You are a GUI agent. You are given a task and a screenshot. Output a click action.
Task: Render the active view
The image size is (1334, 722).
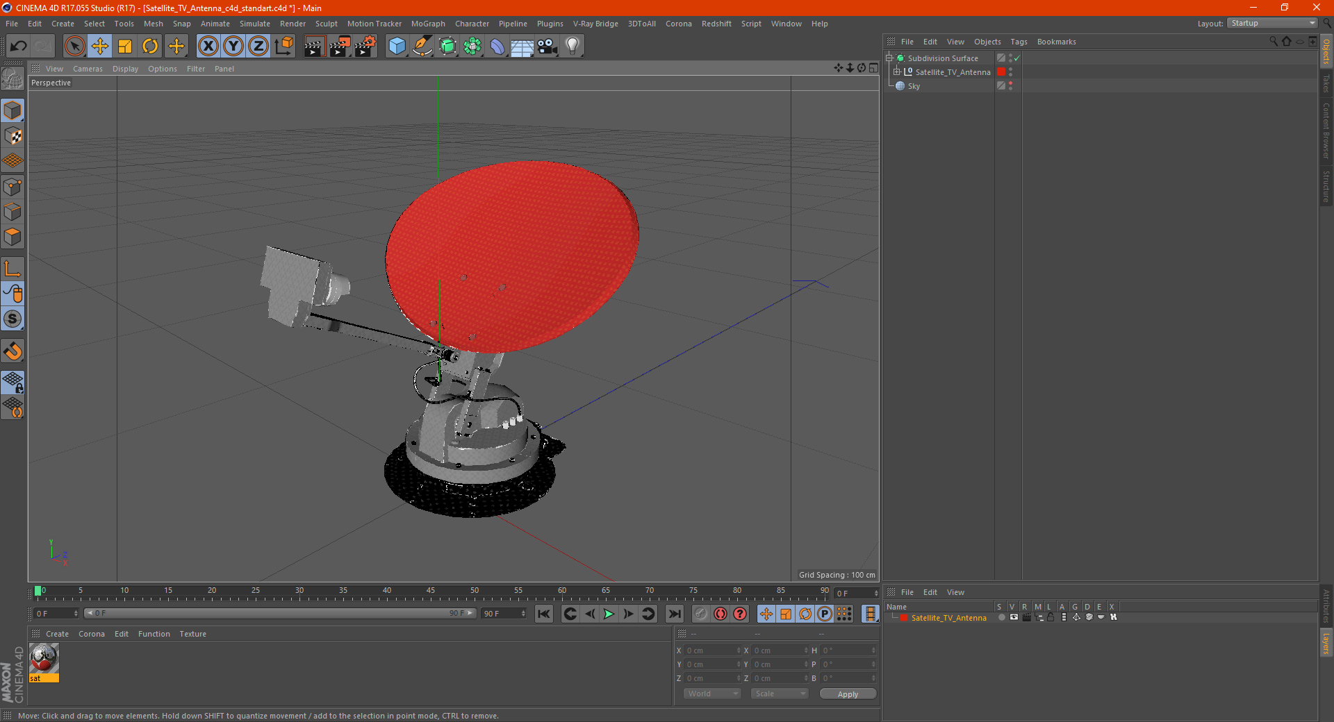[314, 47]
